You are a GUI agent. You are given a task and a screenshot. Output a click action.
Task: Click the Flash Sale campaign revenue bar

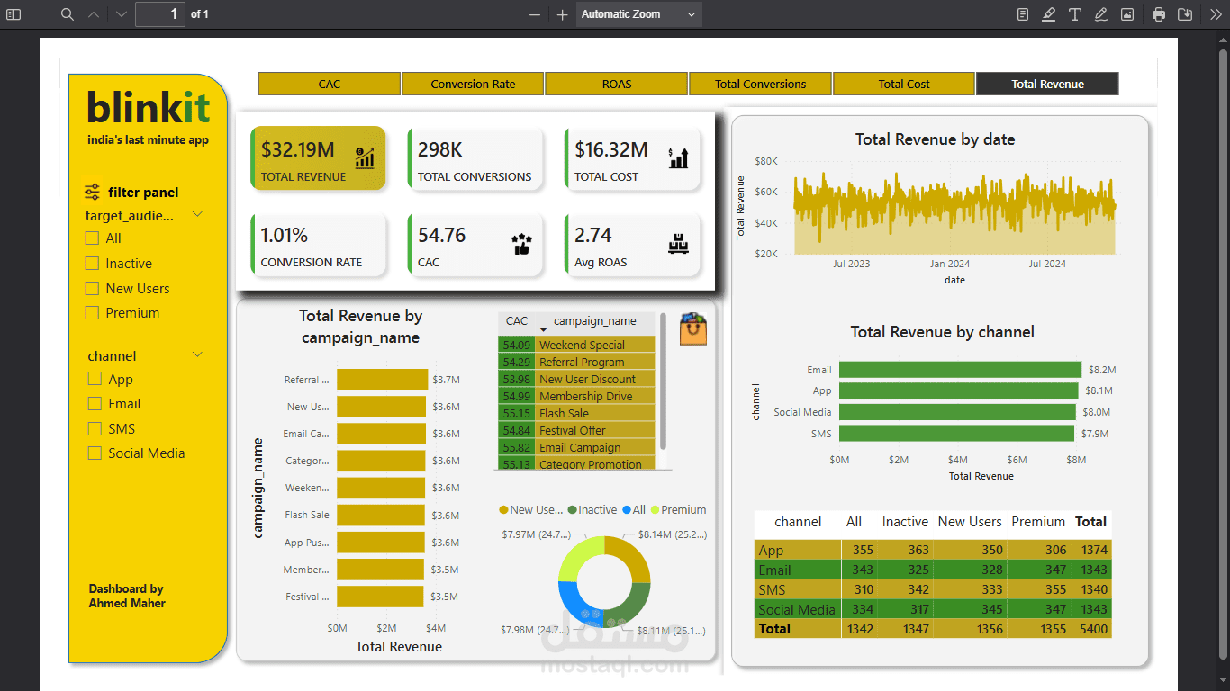click(x=380, y=515)
